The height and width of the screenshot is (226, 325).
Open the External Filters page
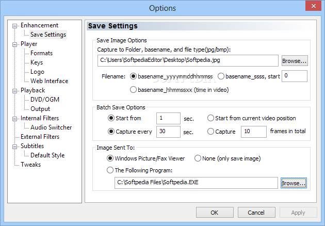[x=40, y=137]
